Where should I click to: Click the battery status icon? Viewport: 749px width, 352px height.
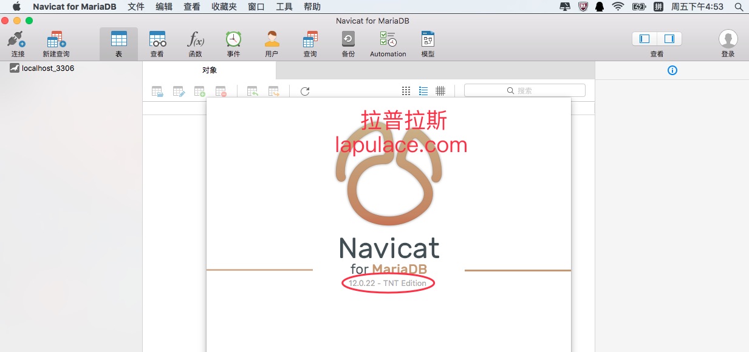(x=638, y=7)
